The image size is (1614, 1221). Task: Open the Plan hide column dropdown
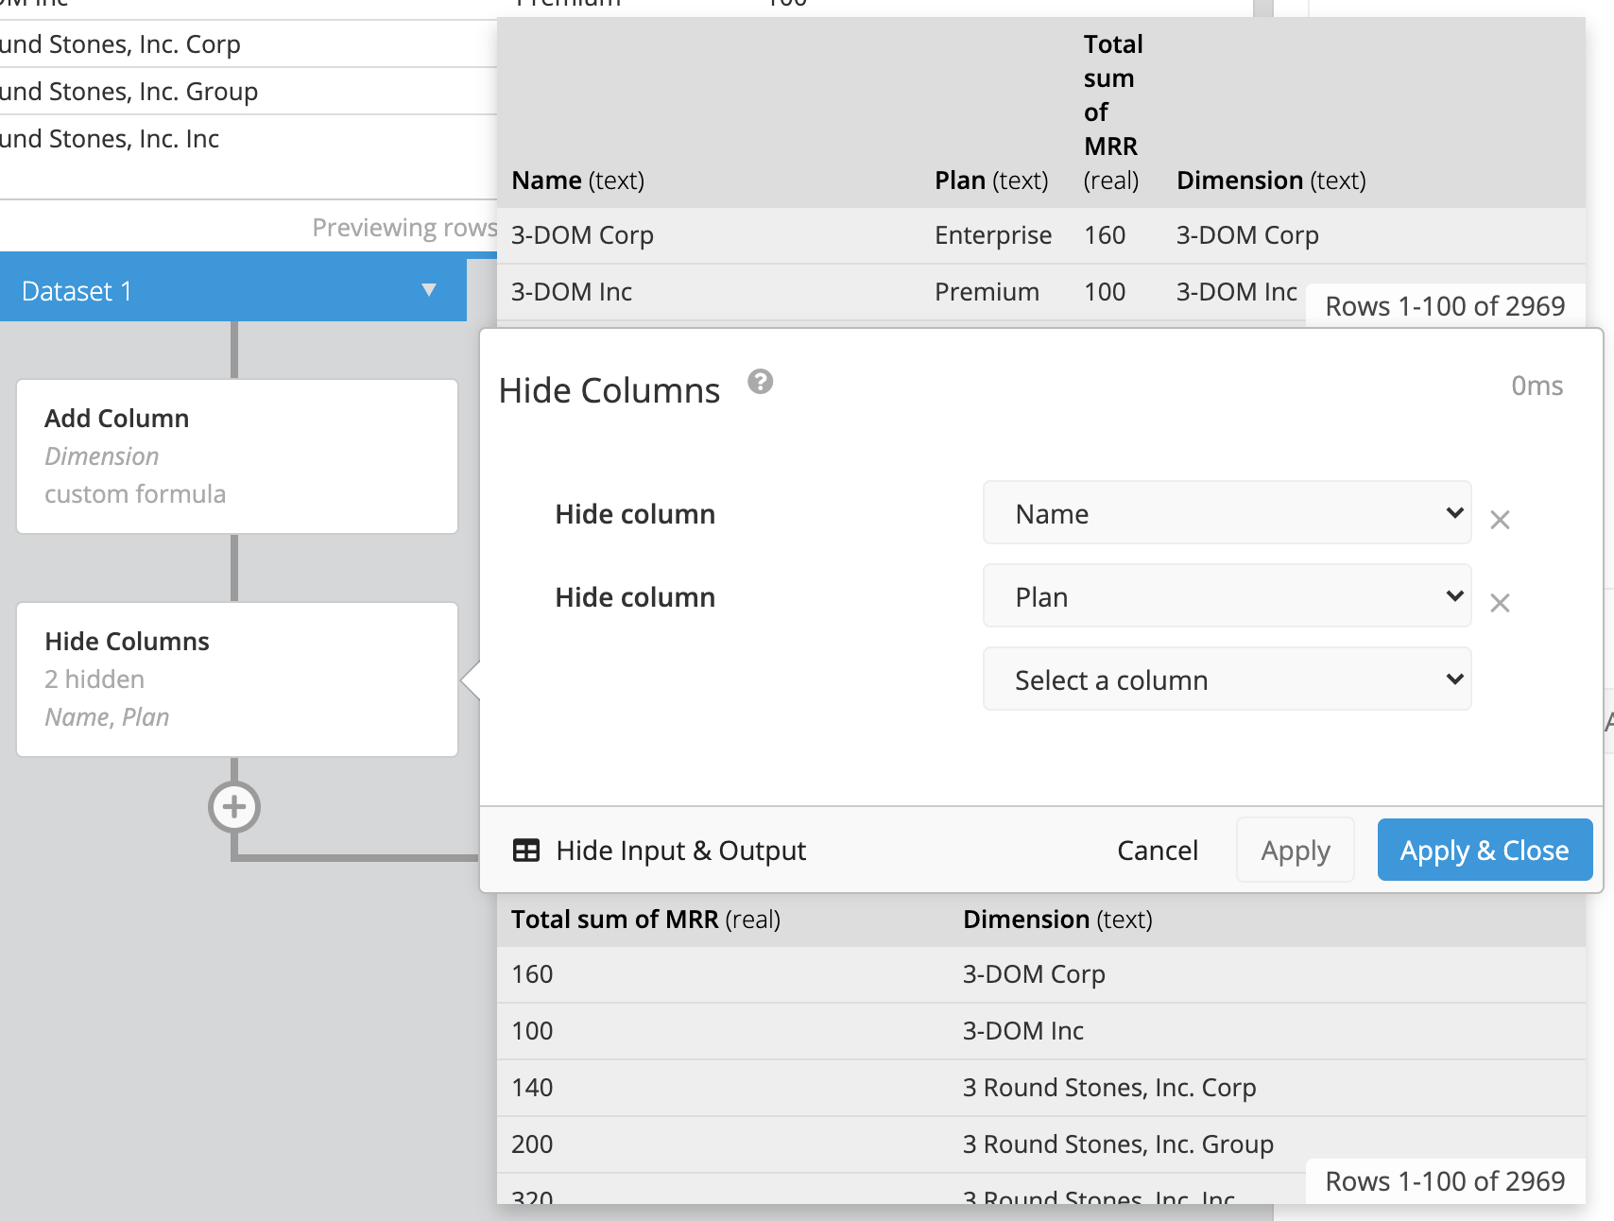(x=1227, y=596)
